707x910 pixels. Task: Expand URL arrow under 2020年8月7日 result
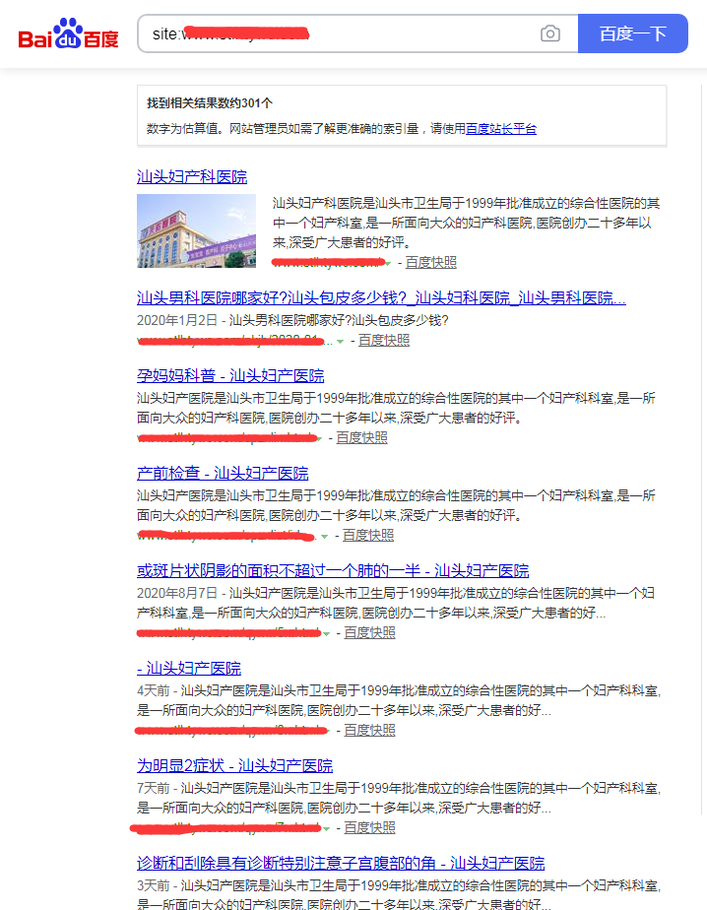point(326,634)
